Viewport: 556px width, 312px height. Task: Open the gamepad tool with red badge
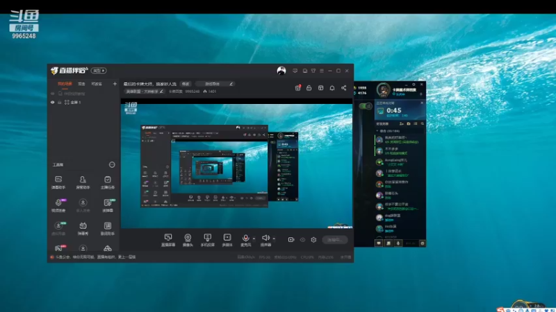pyautogui.click(x=59, y=248)
